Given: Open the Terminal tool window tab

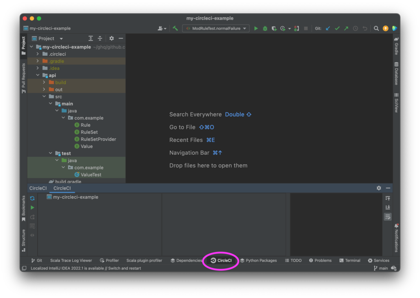Looking at the screenshot, I should pyautogui.click(x=350, y=261).
